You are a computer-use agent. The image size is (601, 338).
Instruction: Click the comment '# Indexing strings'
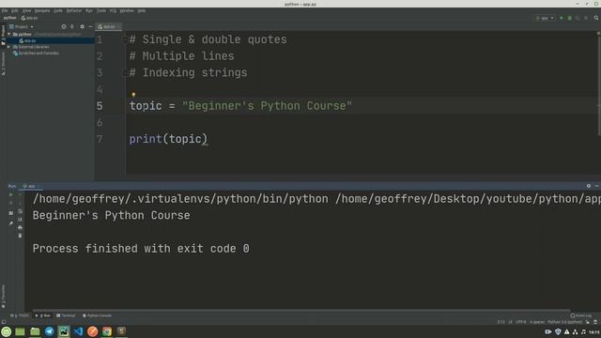pos(188,72)
